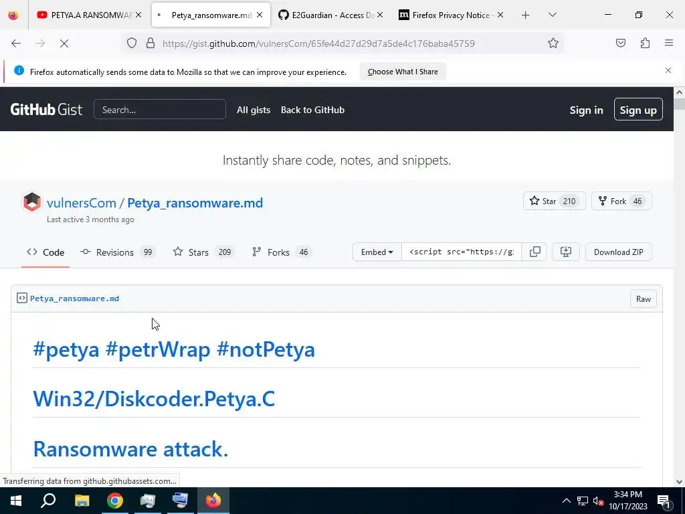Expand the Embed dropdown
Image resolution: width=685 pixels, height=514 pixels.
(x=377, y=252)
